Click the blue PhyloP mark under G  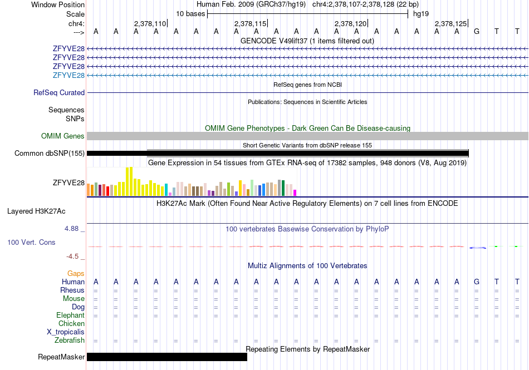point(478,248)
